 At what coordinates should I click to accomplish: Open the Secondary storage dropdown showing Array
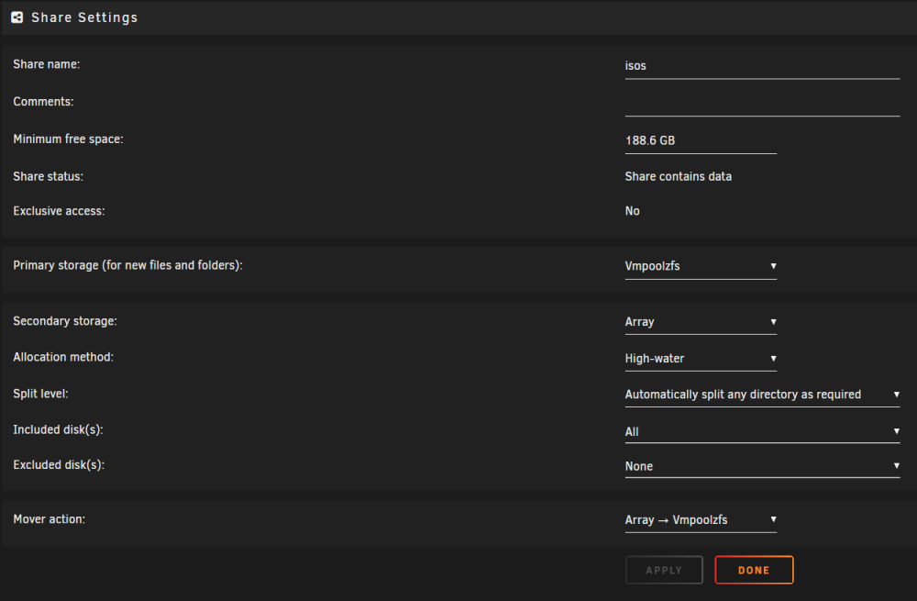coord(701,322)
